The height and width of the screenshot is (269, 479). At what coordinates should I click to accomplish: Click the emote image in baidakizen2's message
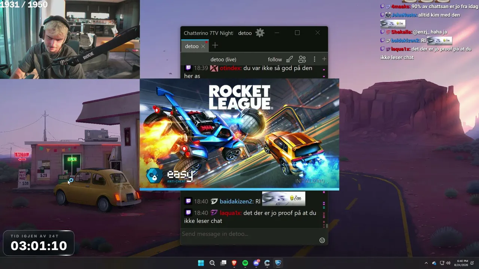284,199
